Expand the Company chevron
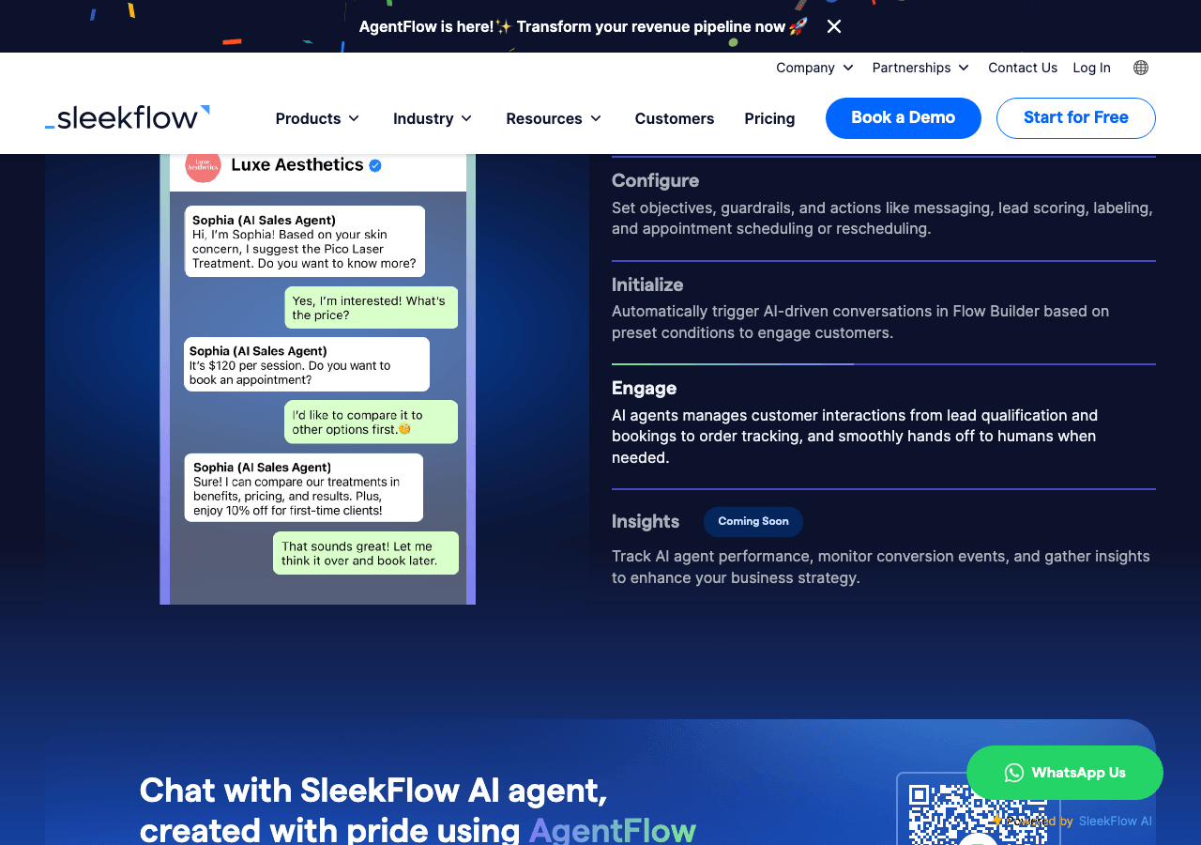 (848, 68)
